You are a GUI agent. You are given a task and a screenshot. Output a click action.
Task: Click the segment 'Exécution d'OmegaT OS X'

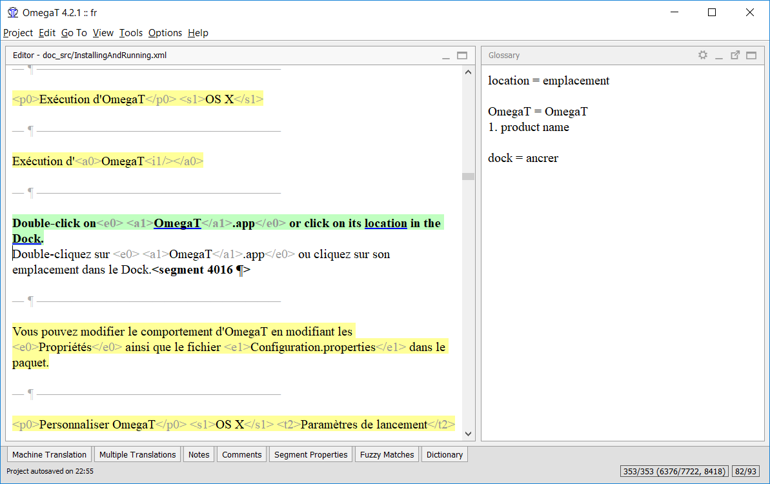point(137,99)
